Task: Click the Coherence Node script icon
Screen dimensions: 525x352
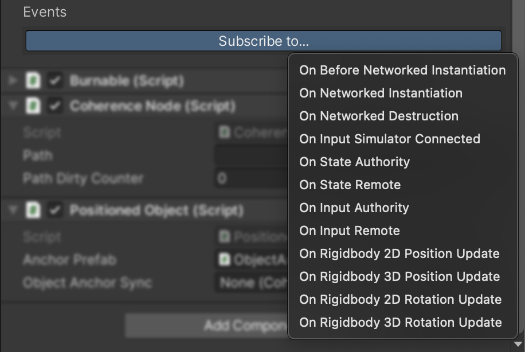Action: (x=33, y=107)
